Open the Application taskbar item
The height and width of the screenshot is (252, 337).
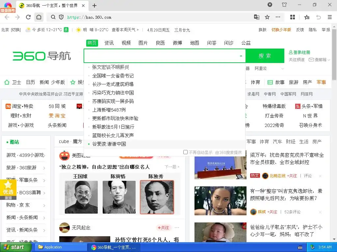pos(61,247)
